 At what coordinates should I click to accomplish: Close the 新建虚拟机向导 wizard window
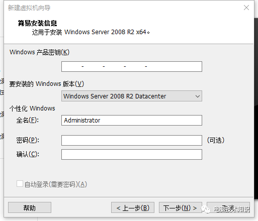pyautogui.click(x=246, y=8)
